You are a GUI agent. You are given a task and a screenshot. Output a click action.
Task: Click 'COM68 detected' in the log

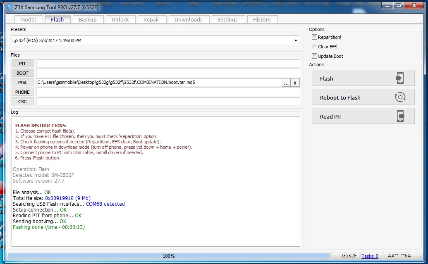click(105, 204)
